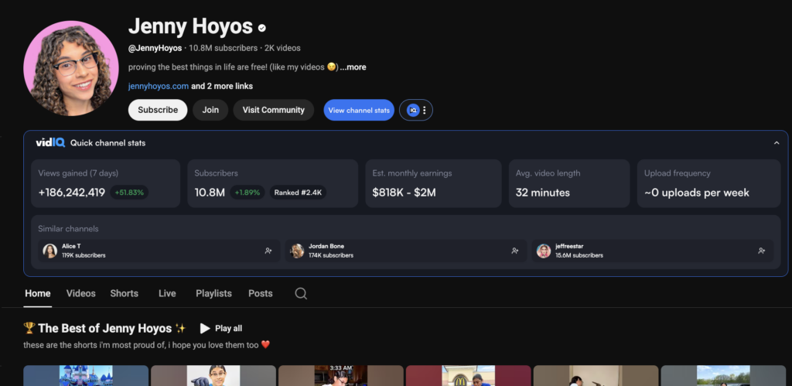Click the verified badge next to Jenny Hoyos
The image size is (792, 386).
pos(261,28)
